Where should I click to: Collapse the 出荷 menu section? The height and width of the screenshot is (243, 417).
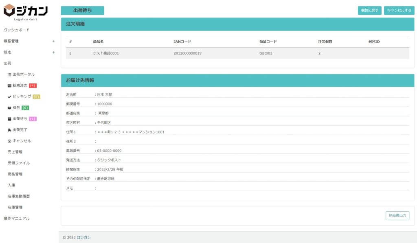(x=7, y=63)
